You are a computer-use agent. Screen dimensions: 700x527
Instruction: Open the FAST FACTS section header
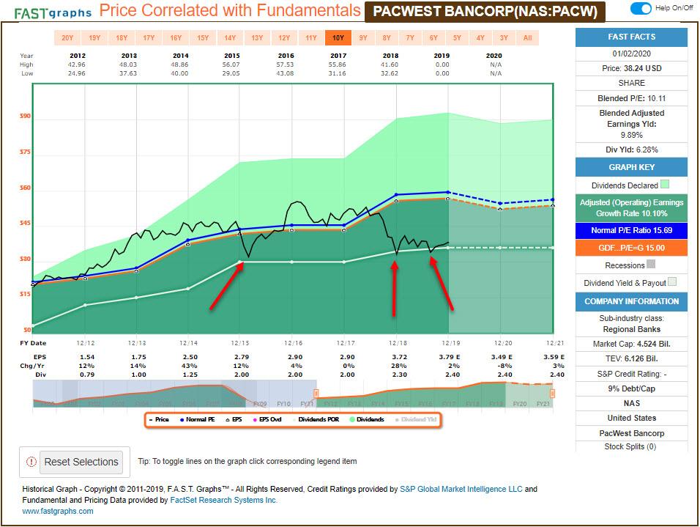coord(631,37)
